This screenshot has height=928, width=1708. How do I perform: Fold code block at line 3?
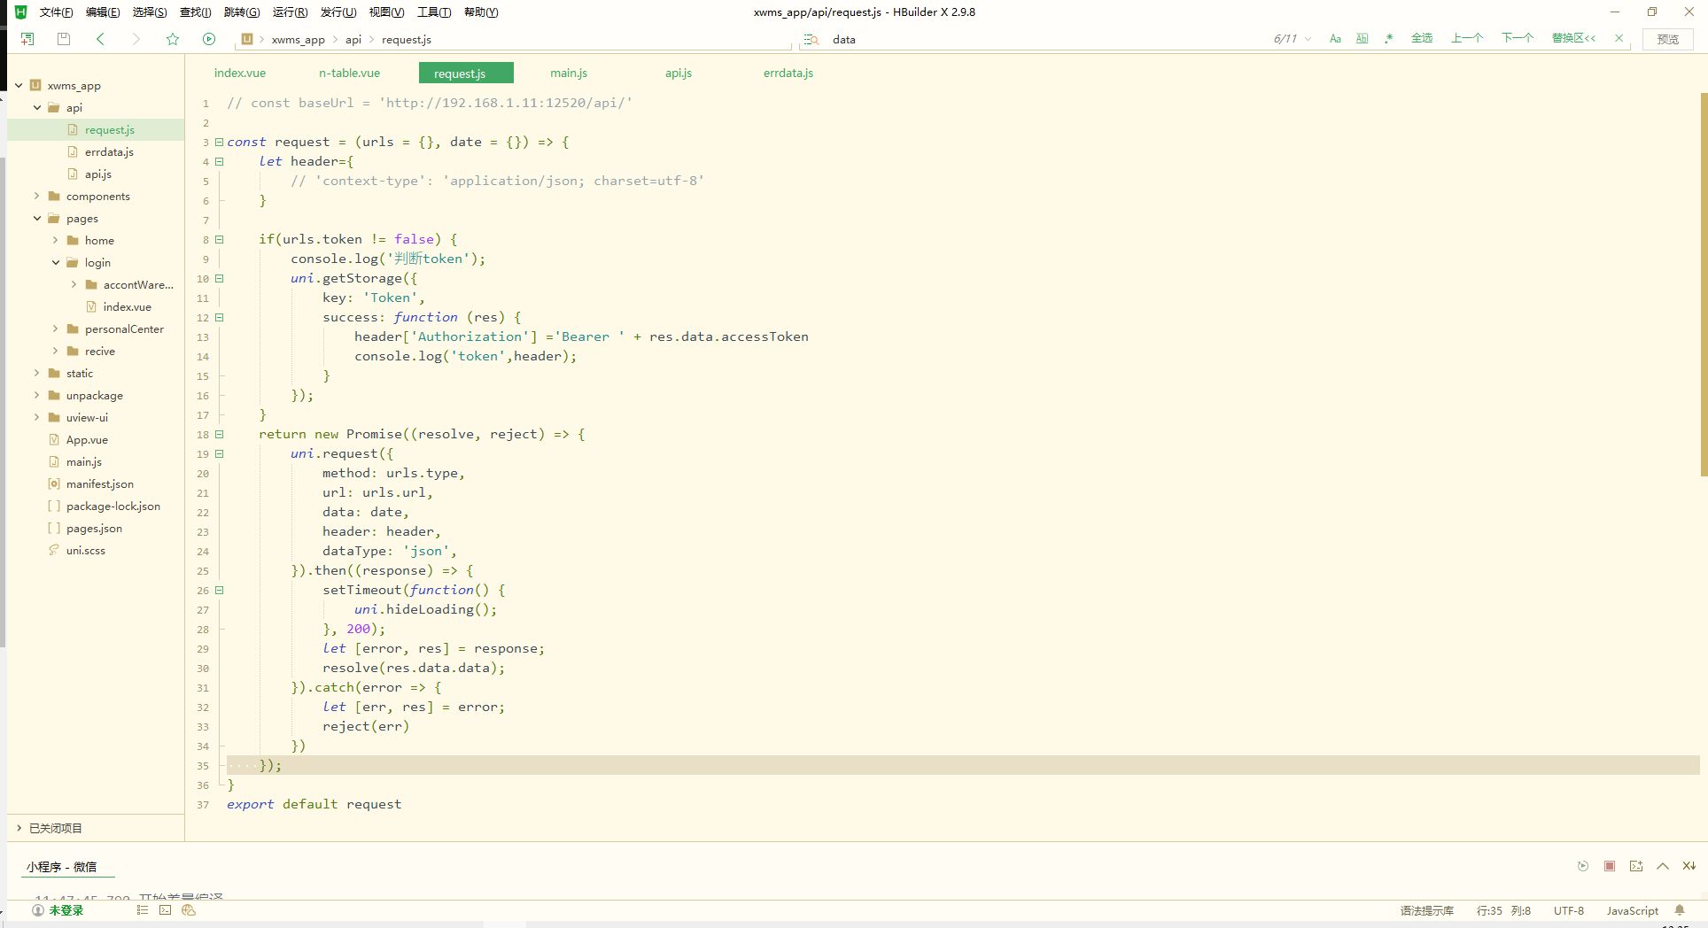219,142
